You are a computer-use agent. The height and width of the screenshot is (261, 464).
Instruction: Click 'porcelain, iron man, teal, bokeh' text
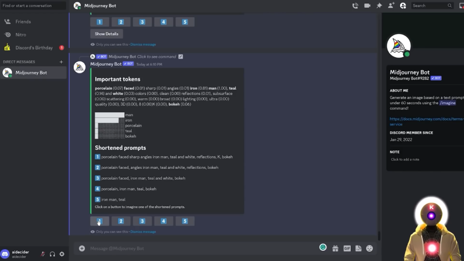[x=129, y=189]
